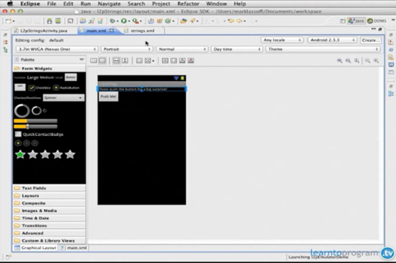
Task: Open the 3.7in WVGA (Nexus One) device dropdown
Action: pyautogui.click(x=57, y=49)
